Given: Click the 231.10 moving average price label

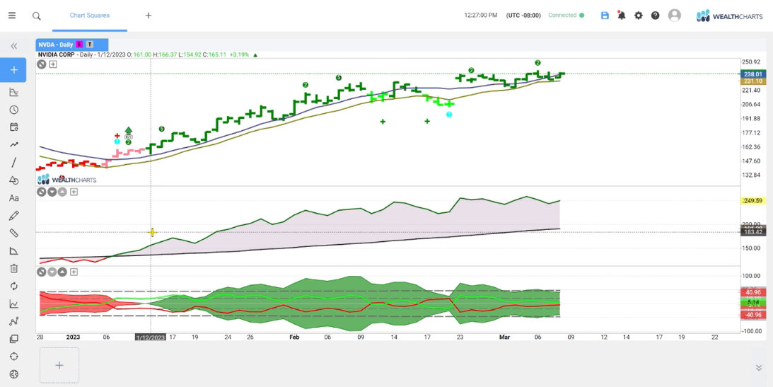Looking at the screenshot, I should tap(752, 81).
